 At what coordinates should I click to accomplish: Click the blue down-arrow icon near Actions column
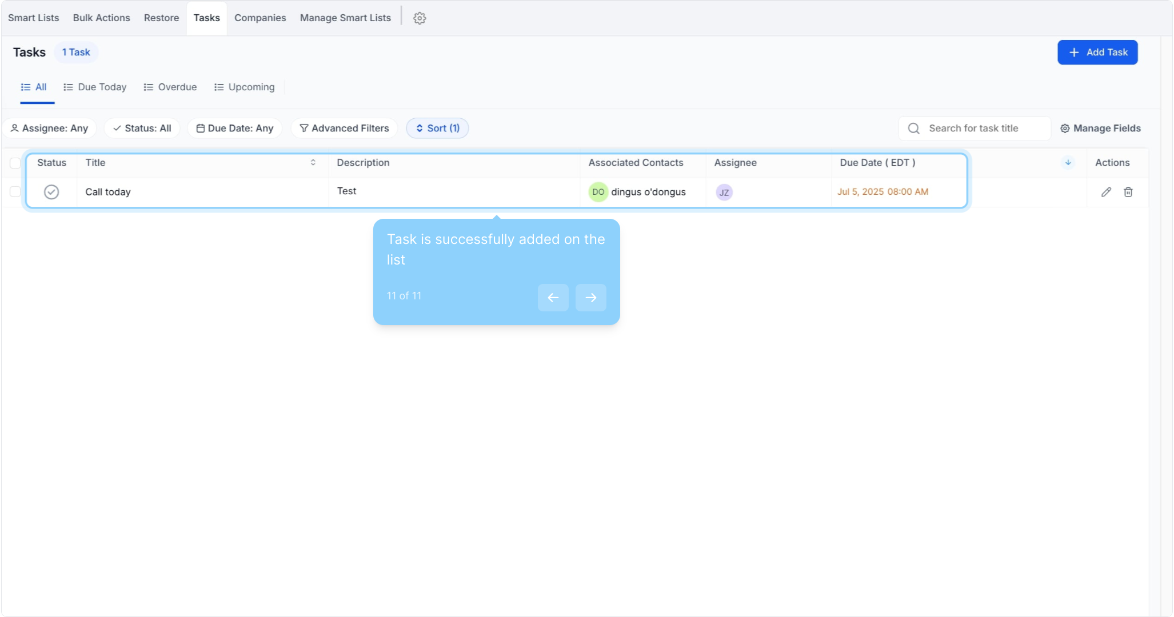pyautogui.click(x=1068, y=163)
